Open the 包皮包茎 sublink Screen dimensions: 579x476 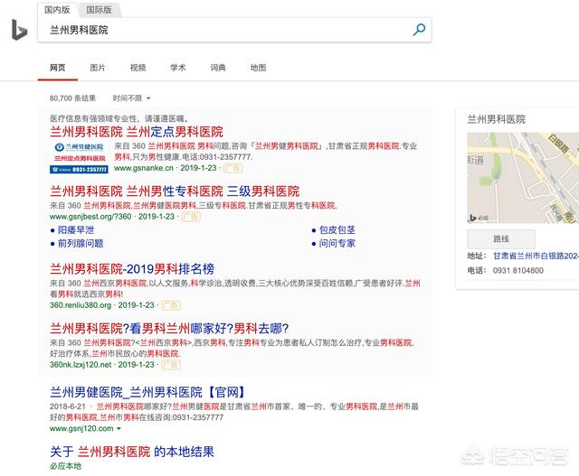click(x=337, y=230)
